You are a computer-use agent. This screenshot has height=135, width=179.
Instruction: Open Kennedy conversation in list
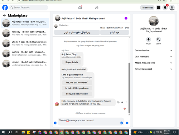pos(25,33)
